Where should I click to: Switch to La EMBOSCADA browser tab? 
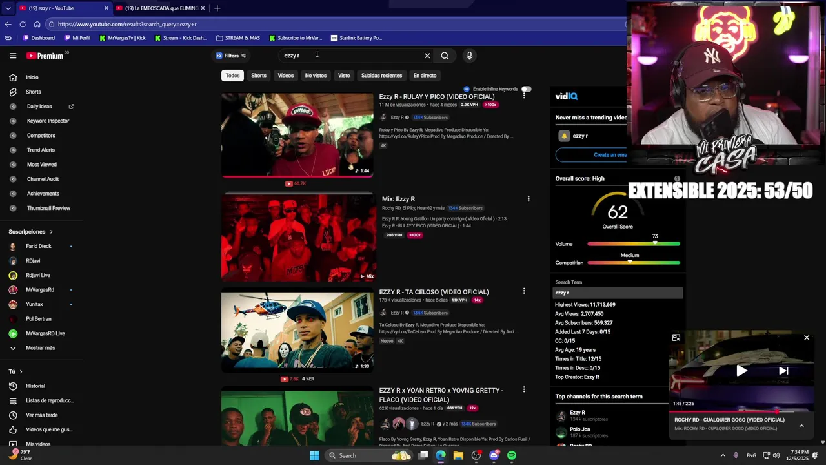click(161, 8)
